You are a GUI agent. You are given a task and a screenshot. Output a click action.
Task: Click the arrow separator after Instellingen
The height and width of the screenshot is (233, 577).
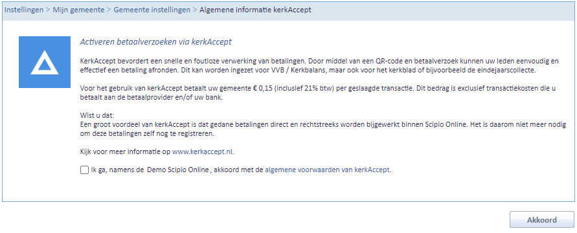(48, 10)
